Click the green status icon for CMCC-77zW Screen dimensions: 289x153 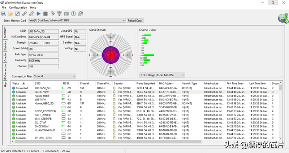pos(13,92)
